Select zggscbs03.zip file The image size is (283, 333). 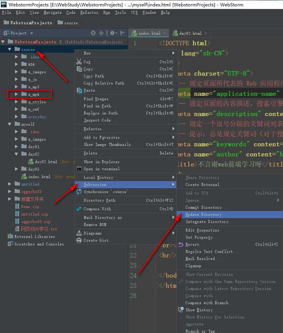(x=36, y=222)
